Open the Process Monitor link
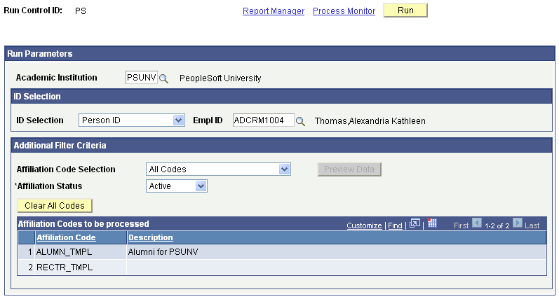The width and height of the screenshot is (559, 299). click(344, 11)
